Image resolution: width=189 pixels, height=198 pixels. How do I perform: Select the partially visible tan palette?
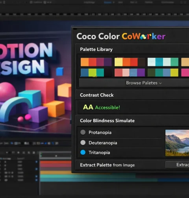click(185, 62)
